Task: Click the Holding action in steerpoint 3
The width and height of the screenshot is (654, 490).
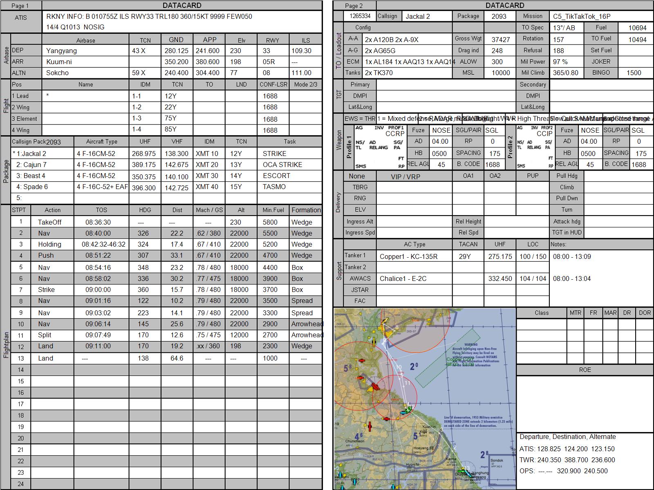Action: pyautogui.click(x=49, y=244)
